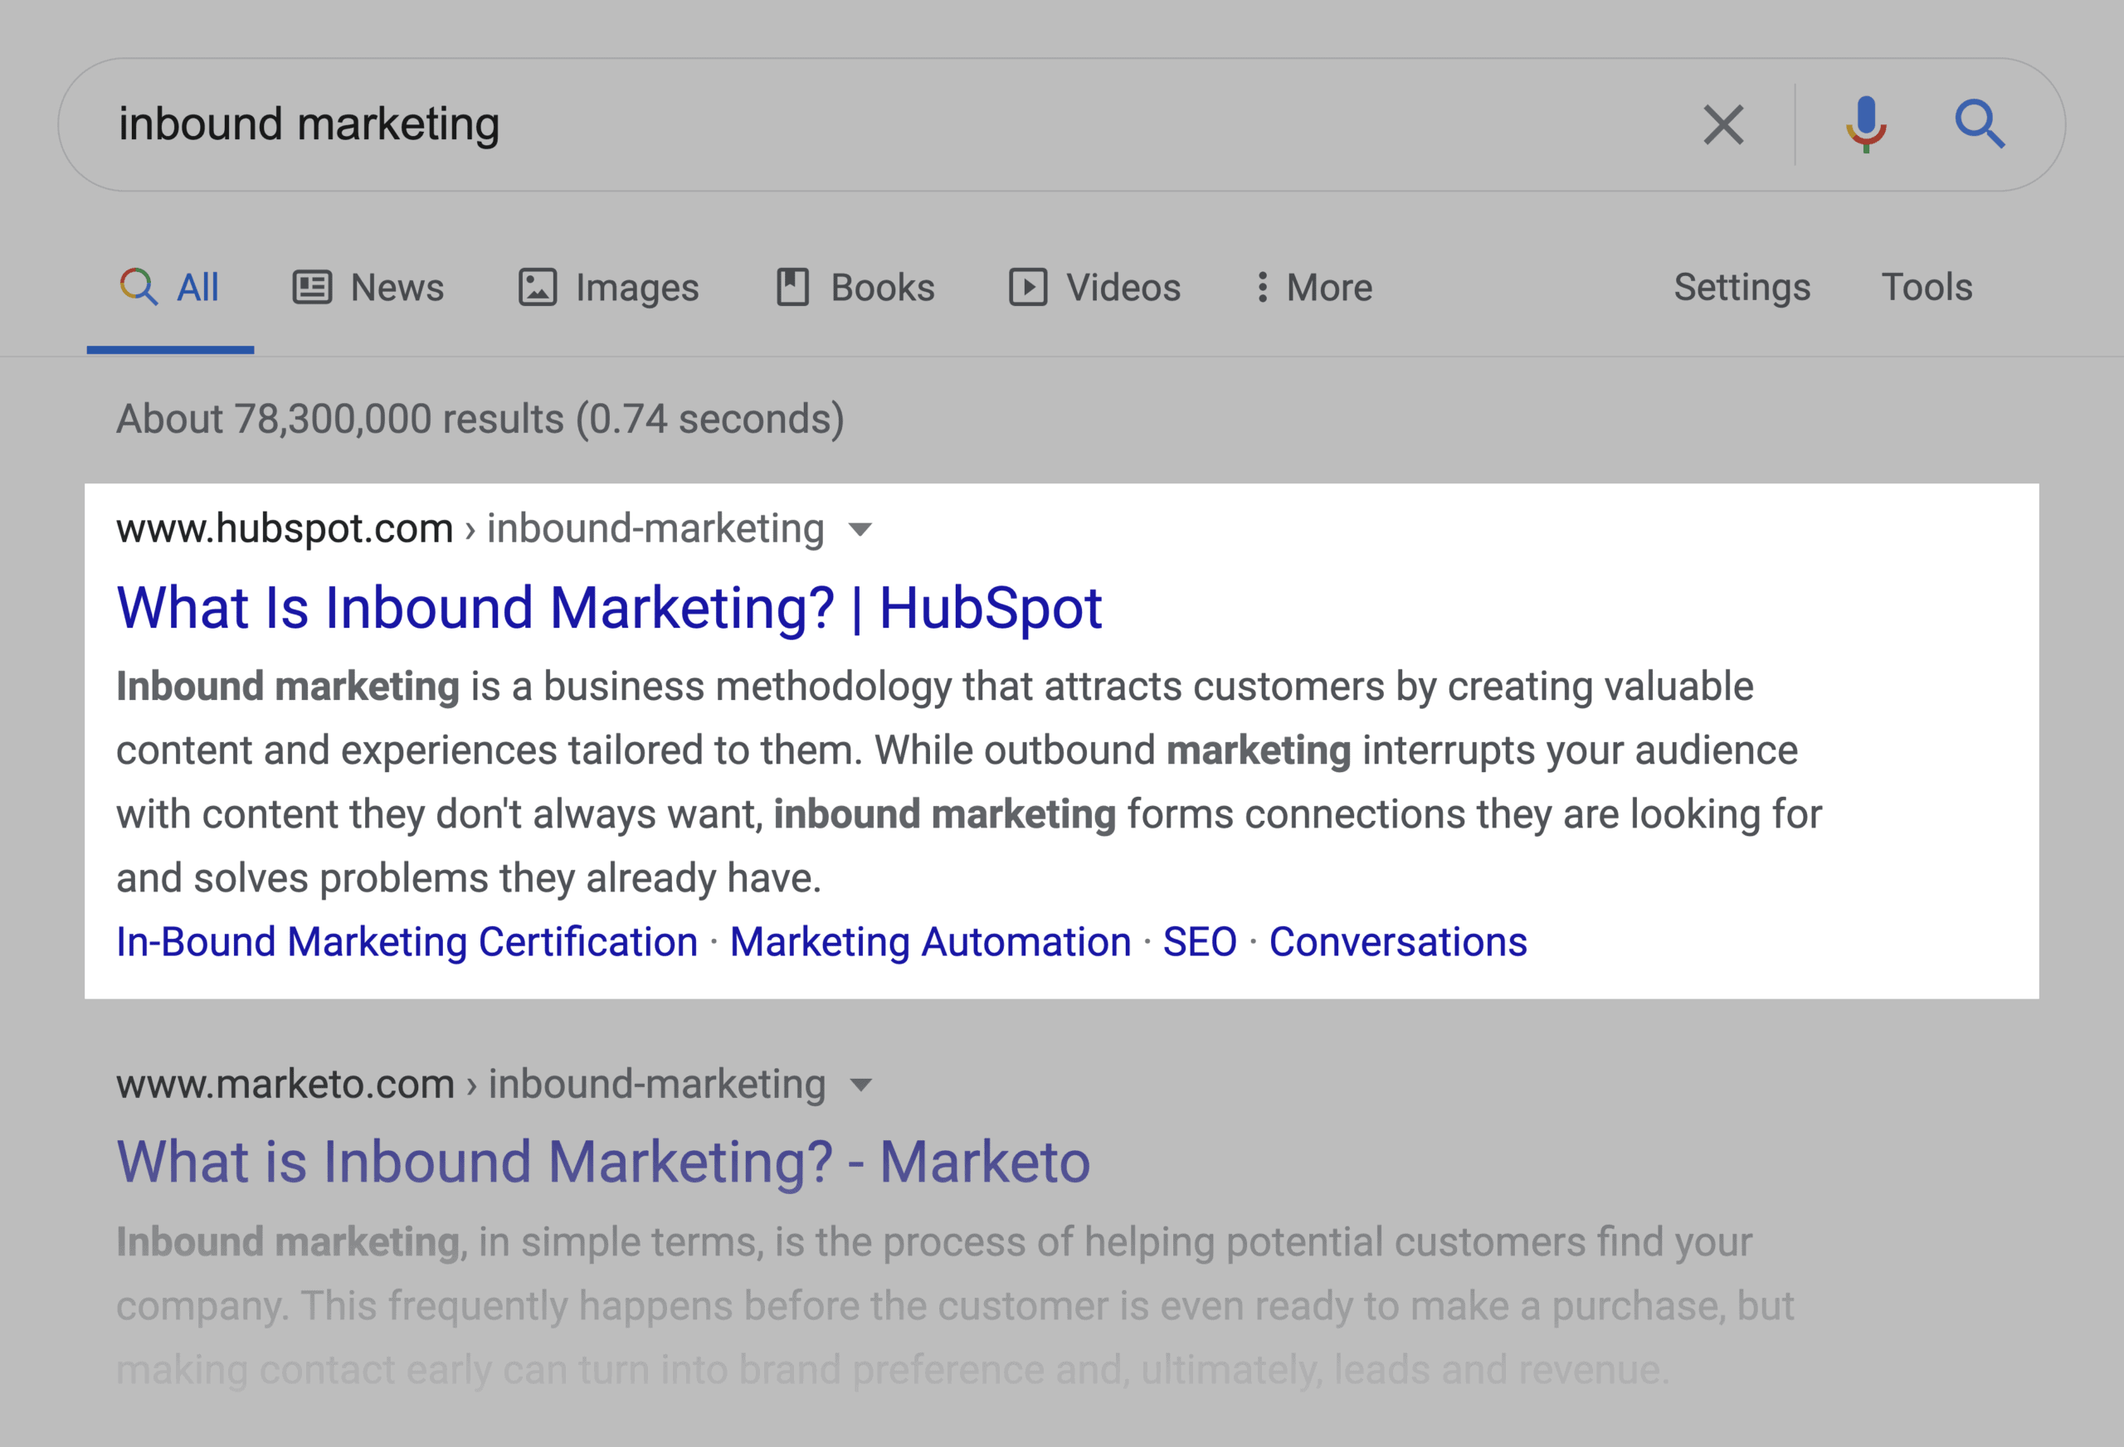Open In-Bound Marketing Certification sitelink
2124x1447 pixels.
(407, 942)
